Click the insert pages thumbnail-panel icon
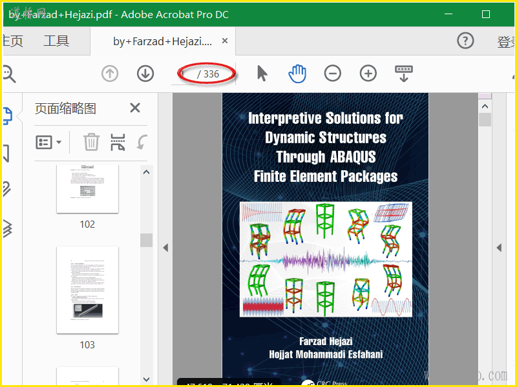The image size is (517, 387). coord(118,142)
